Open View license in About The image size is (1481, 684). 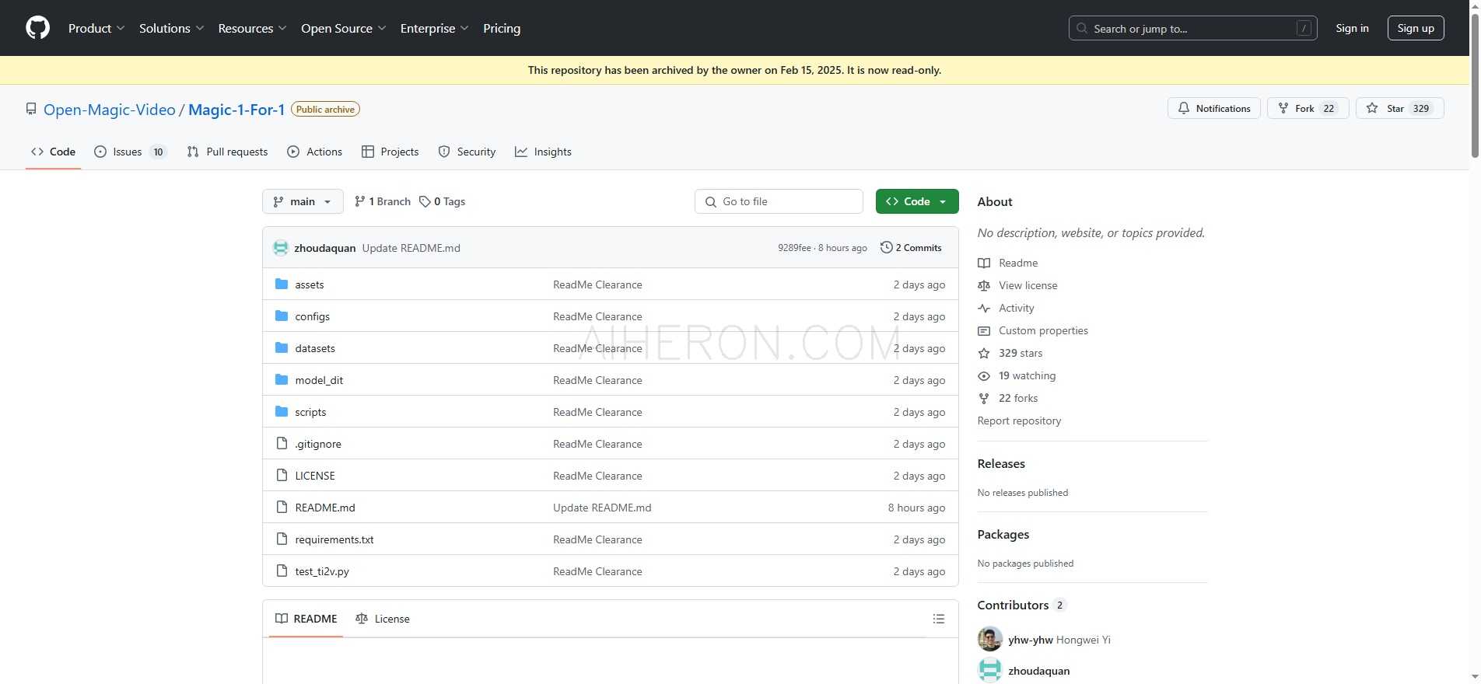(x=1017, y=285)
